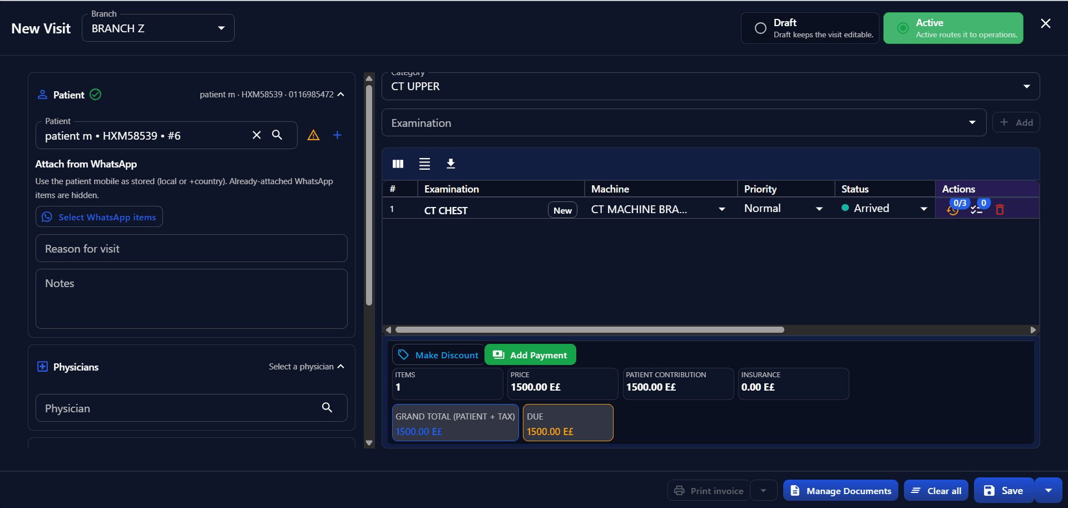1068x508 pixels.
Task: Click the download export icon above table
Action: tap(451, 164)
